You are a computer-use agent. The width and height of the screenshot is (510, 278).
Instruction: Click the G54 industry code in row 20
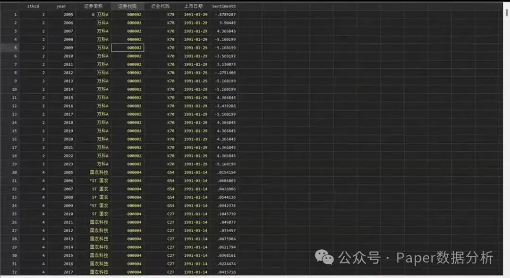(171, 172)
